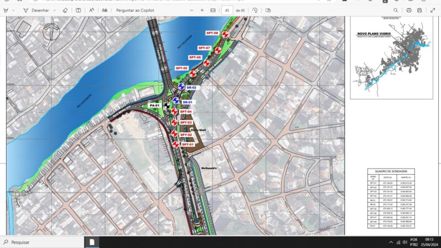The height and width of the screenshot is (248, 441).
Task: Enter full screen with the expand arrows icon
Action: 433,10
